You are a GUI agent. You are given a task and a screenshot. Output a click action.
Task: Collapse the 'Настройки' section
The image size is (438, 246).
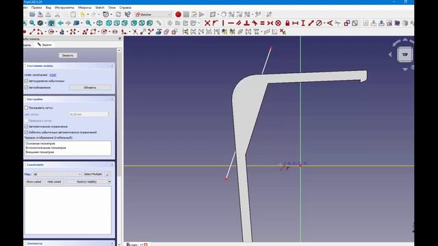(112, 99)
